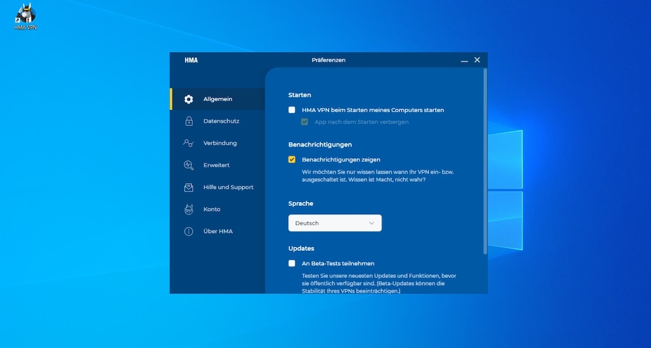This screenshot has height=348, width=651.
Task: Click the chevron arrow in the language selector
Action: (371, 223)
